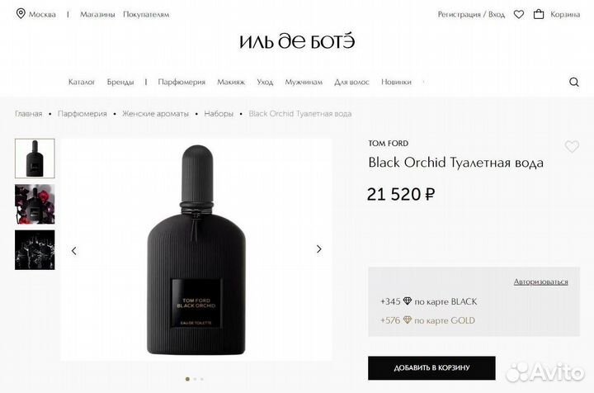Add product to favorites with heart icon
Viewport: 594px width, 393px height.
(572, 146)
